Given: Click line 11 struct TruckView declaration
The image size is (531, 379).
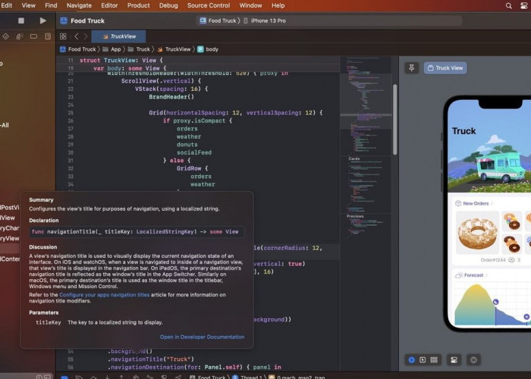Looking at the screenshot, I should pyautogui.click(x=121, y=60).
